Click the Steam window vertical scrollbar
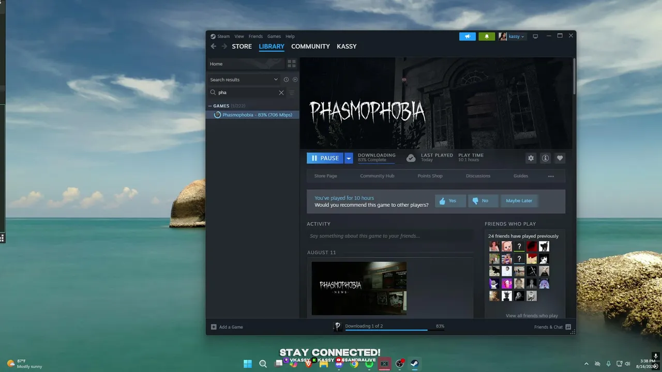The height and width of the screenshot is (372, 662). click(574, 76)
